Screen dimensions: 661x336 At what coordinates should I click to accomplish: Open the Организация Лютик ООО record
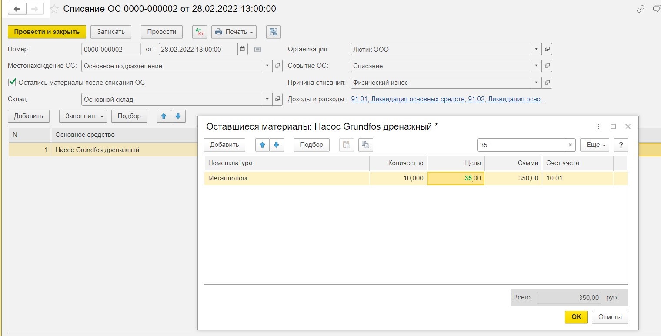[547, 49]
